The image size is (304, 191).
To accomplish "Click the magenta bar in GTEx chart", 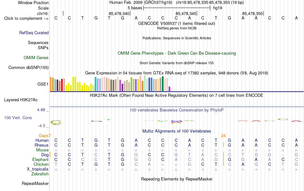I will [x=170, y=89].
